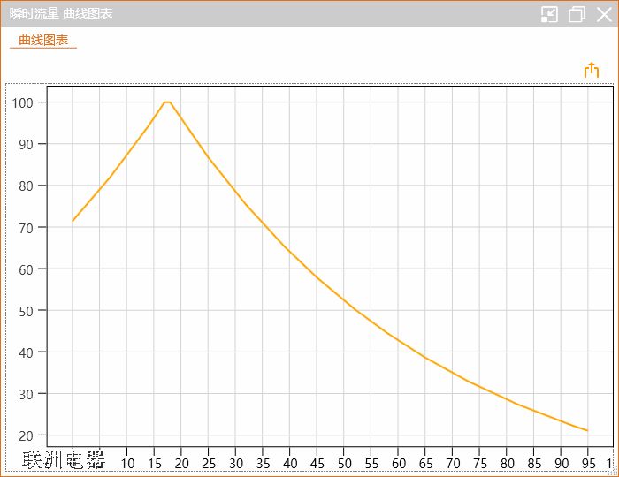The image size is (619, 477).
Task: Click the y-axis label 50
Action: coord(27,311)
